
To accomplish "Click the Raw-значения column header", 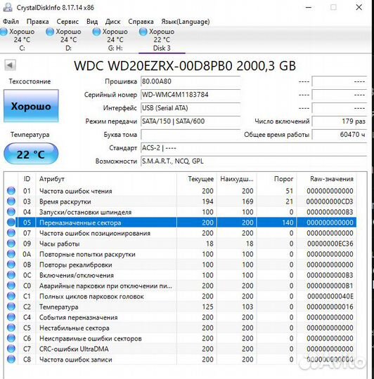I will coord(327,179).
